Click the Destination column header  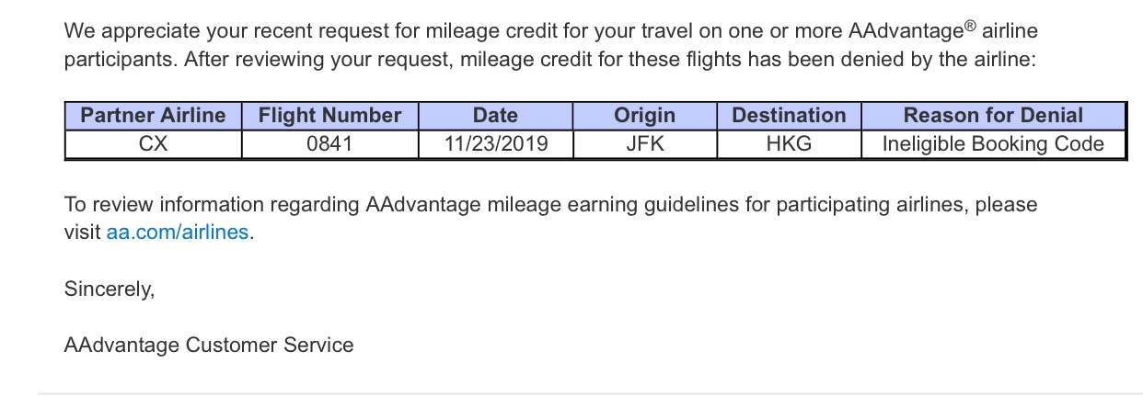pos(789,116)
